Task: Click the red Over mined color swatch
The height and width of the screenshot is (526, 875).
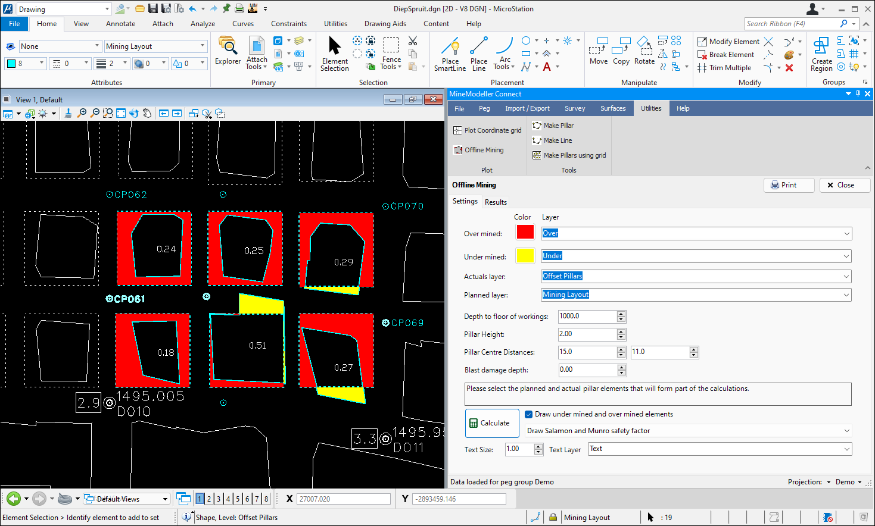Action: pos(525,233)
